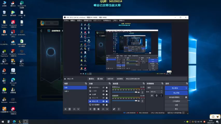This screenshot has height=124, width=221.
Task: Move the selected source down in Sources panel
Action: (107, 109)
